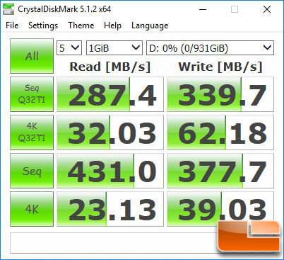This screenshot has width=284, height=260.
Task: Open the Theme menu
Action: (x=81, y=26)
